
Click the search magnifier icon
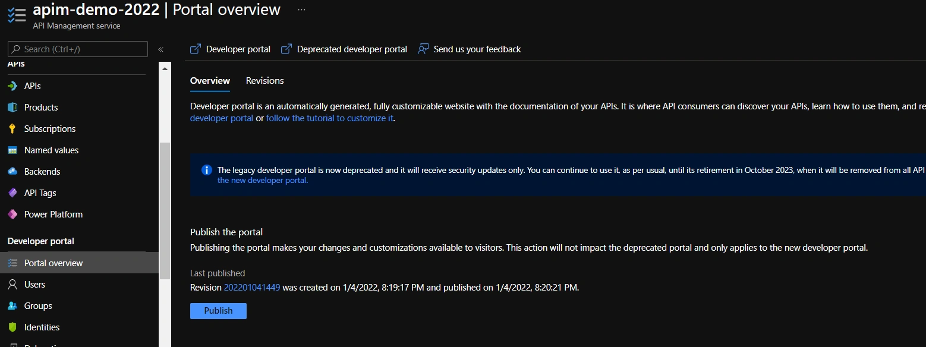[x=15, y=49]
